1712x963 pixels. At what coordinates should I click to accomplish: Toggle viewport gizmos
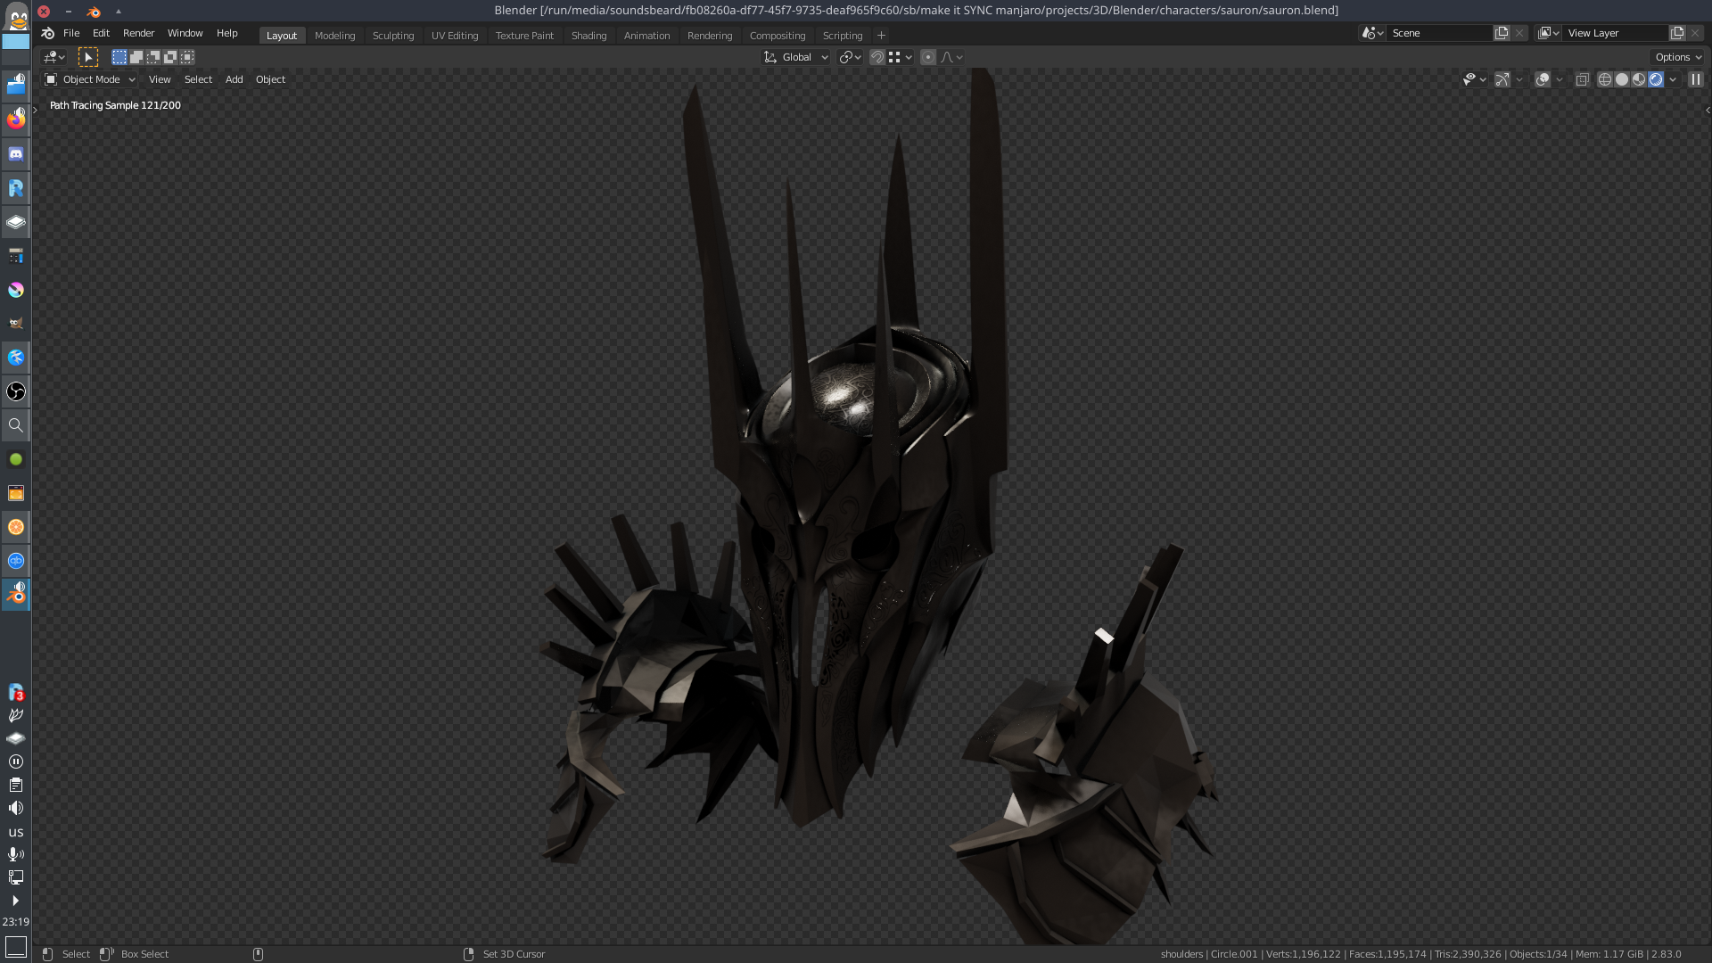tap(1502, 79)
